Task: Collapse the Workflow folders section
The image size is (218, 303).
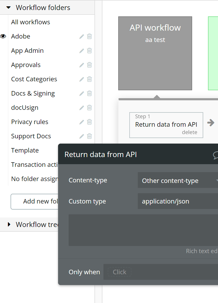Action: click(8, 8)
